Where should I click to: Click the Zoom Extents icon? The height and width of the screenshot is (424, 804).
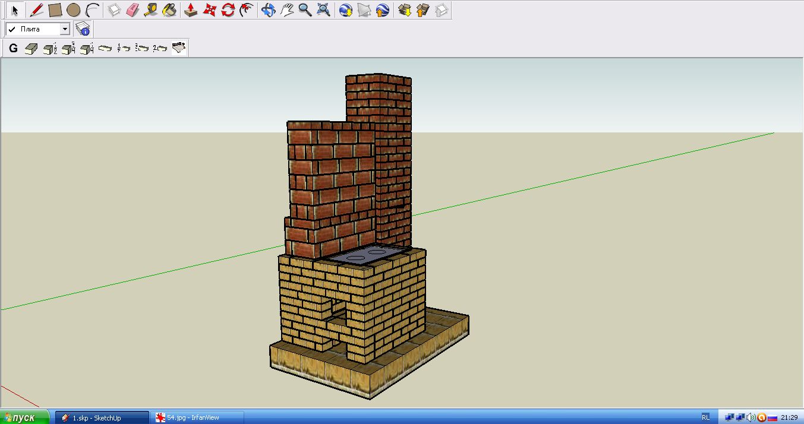tap(323, 10)
